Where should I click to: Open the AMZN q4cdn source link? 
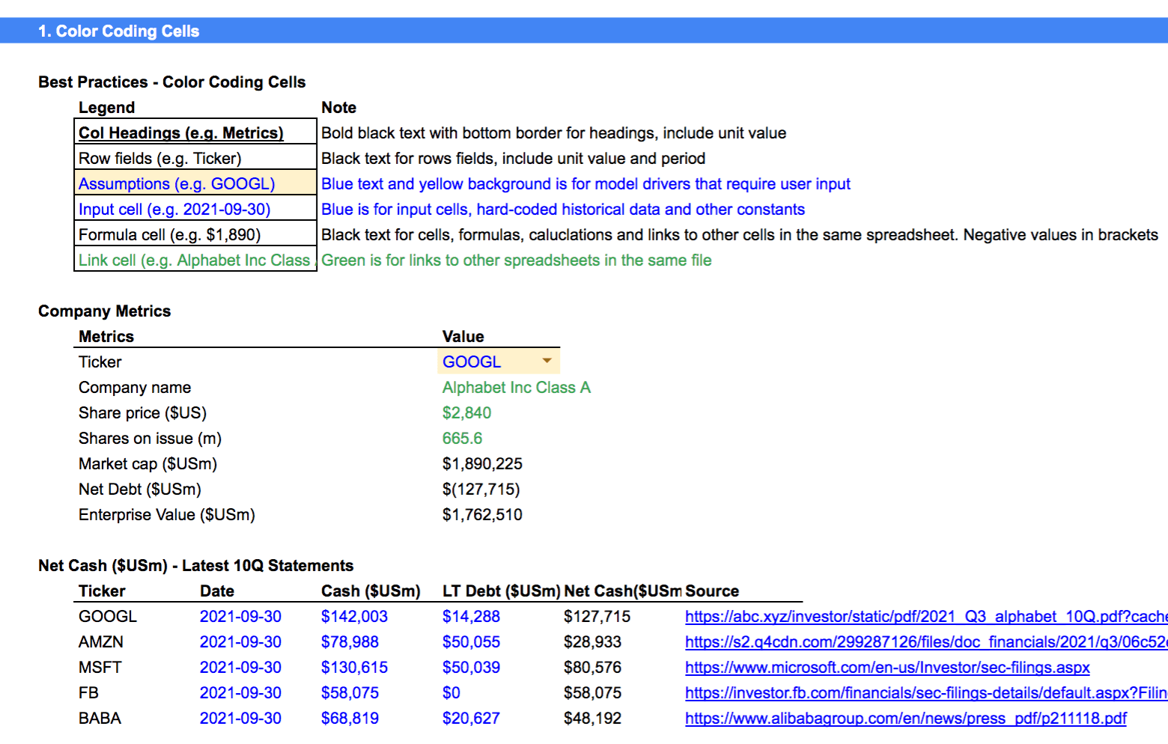click(926, 642)
